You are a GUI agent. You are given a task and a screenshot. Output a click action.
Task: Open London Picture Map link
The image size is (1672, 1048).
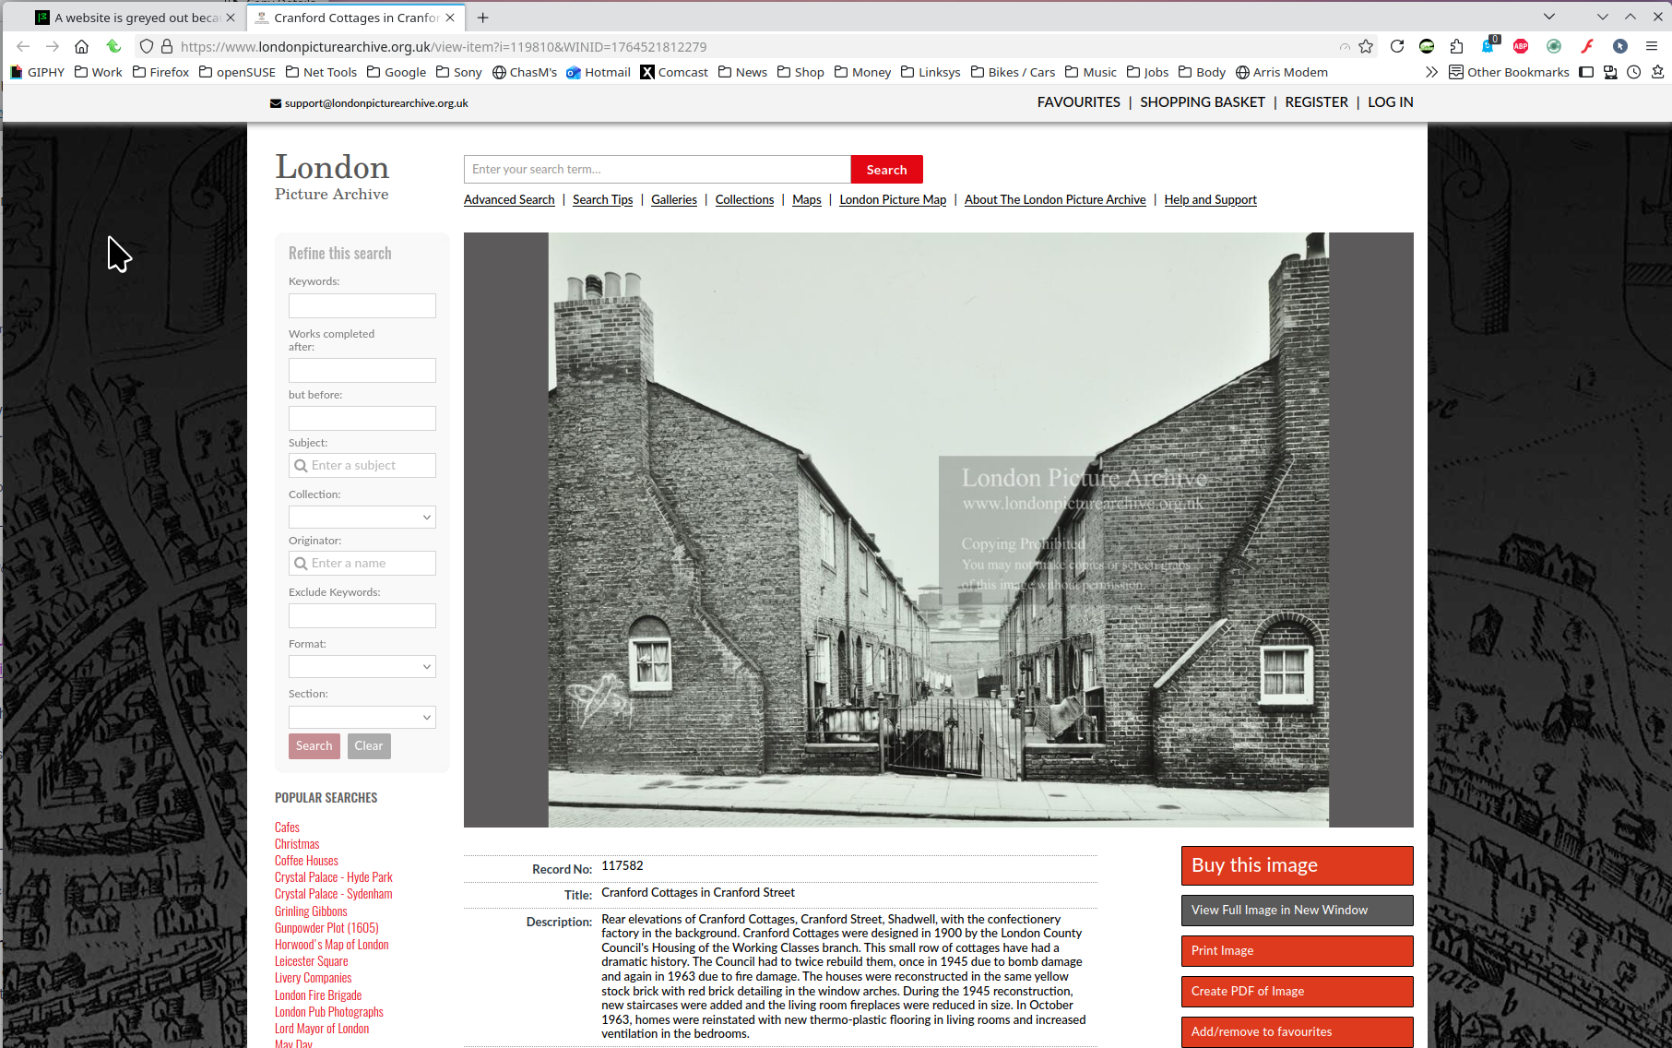click(893, 199)
